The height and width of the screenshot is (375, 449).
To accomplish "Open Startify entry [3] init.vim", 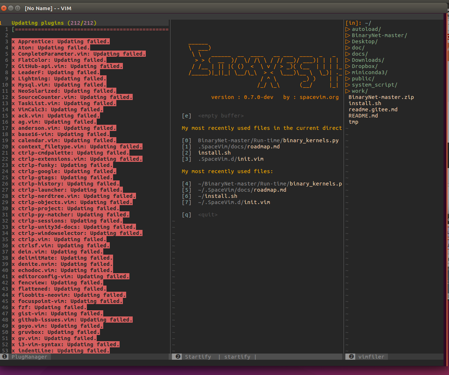I will click(x=223, y=159).
